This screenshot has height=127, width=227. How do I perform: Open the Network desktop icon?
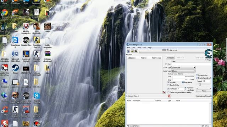tap(5, 96)
